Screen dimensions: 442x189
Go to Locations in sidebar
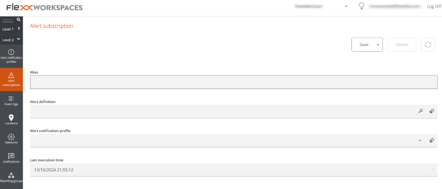click(x=11, y=120)
